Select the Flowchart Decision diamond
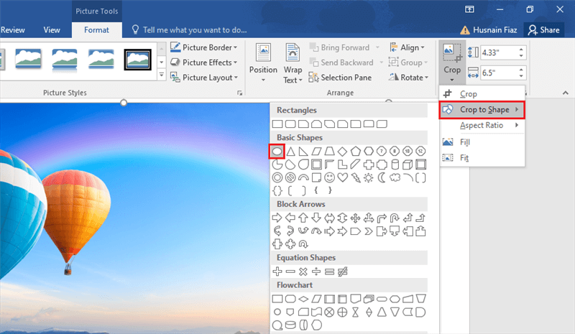Screen dimensions: 575x334 [x=303, y=299]
